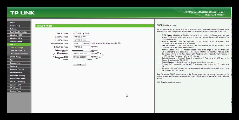
Task: Click the DHCP Settings section header
Action: 95,26
